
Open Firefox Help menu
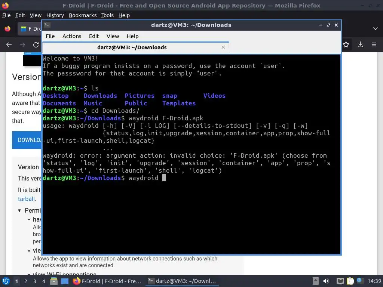click(x=124, y=15)
